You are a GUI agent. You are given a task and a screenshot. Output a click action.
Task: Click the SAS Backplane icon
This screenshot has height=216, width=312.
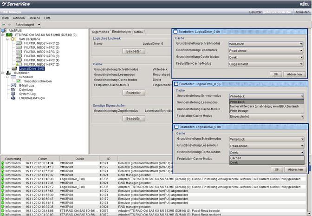[14, 39]
